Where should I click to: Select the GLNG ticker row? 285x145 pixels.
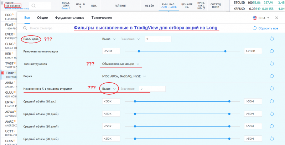pos(9,46)
